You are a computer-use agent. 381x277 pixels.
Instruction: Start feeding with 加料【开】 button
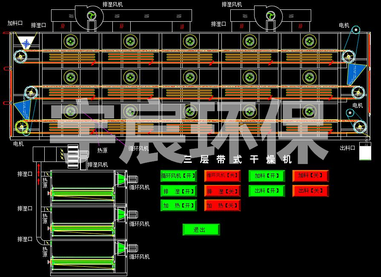pyautogui.click(x=266, y=176)
